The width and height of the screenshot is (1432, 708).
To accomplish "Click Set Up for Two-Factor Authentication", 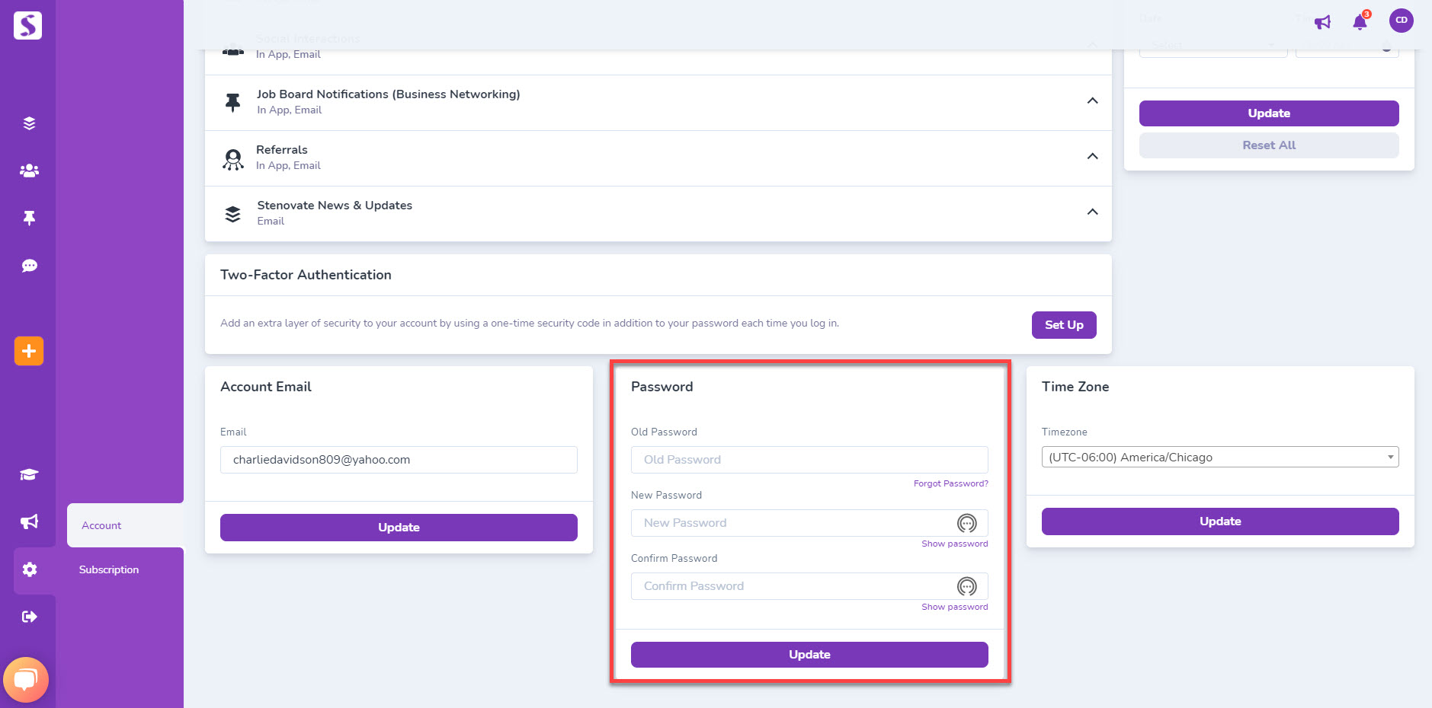I will [1064, 325].
